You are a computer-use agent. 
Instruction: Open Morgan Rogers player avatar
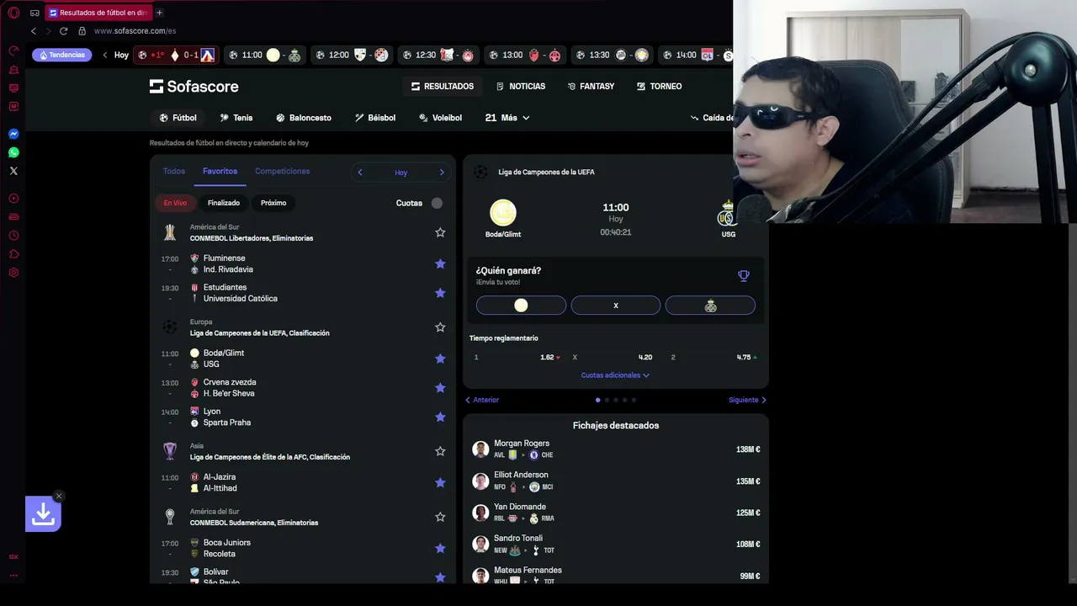(480, 449)
